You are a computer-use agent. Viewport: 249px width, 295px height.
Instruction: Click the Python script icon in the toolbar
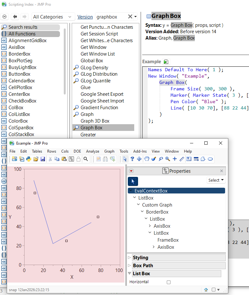(x=29, y=159)
